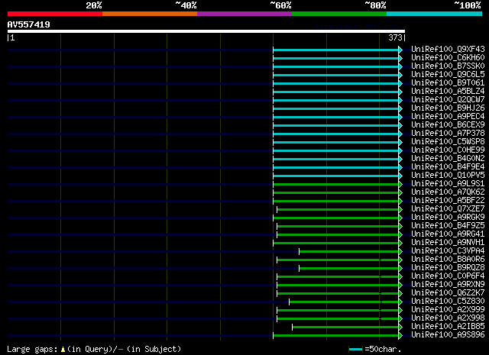Viewport: 489px width, 355px height.
Task: Choose the UniRef100_A9NVH1 label
Action: 448,243
